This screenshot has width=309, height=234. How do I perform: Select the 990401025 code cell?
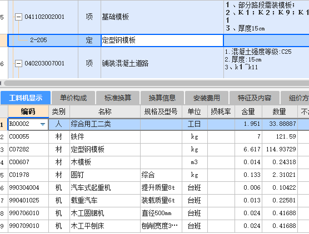[28, 201]
